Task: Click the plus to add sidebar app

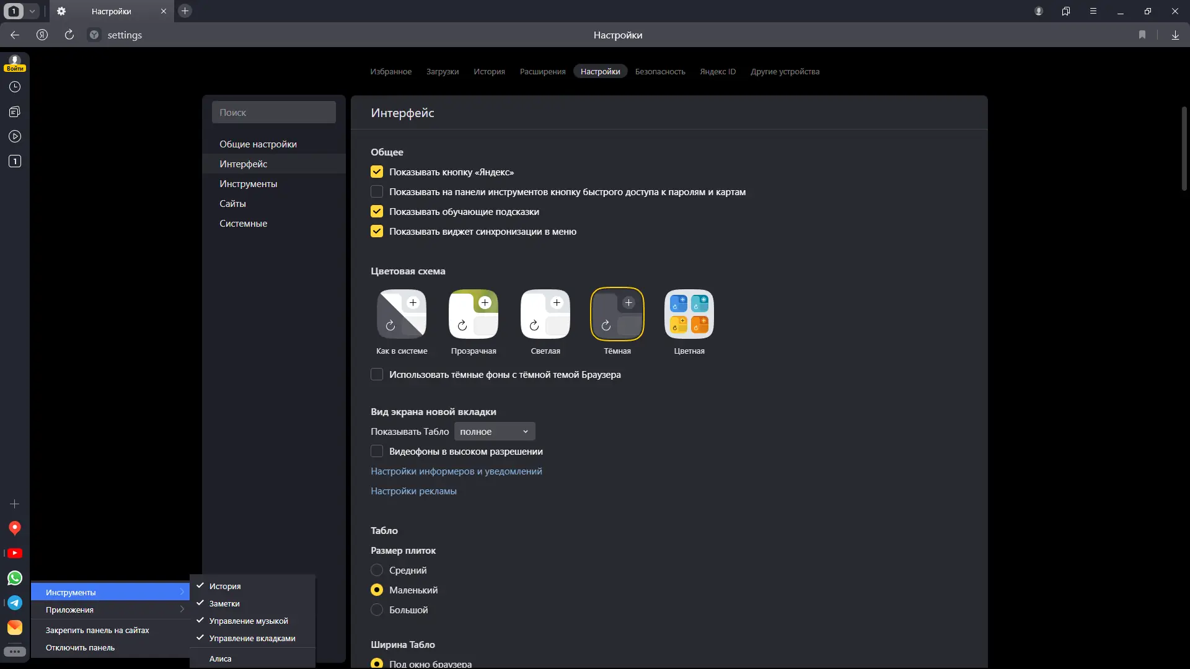Action: [15, 504]
